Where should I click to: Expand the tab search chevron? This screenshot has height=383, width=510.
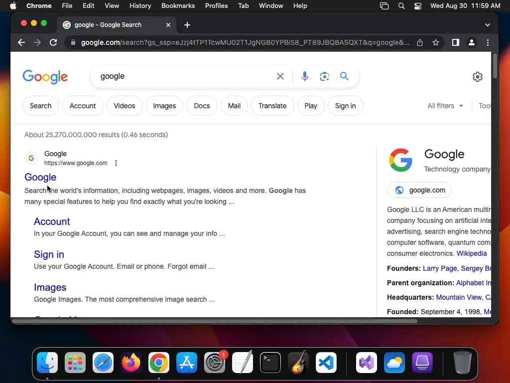487,25
